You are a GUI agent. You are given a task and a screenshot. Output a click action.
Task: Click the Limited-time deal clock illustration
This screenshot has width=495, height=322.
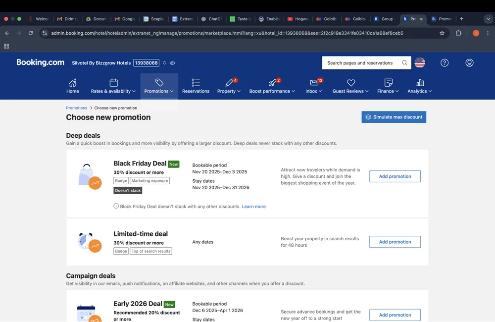pos(90,242)
